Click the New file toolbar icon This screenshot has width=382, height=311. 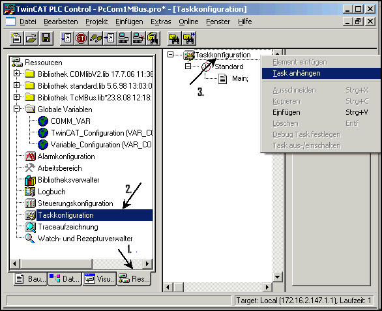click(16, 38)
